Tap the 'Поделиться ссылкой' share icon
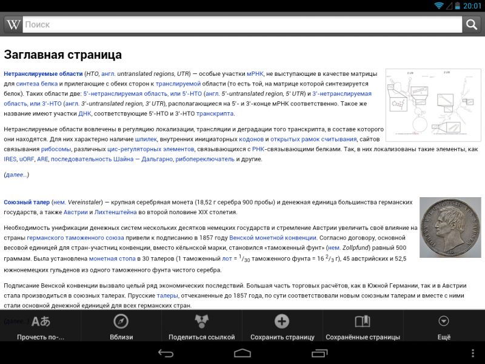Screen dimensions: 485x364 point(201,322)
